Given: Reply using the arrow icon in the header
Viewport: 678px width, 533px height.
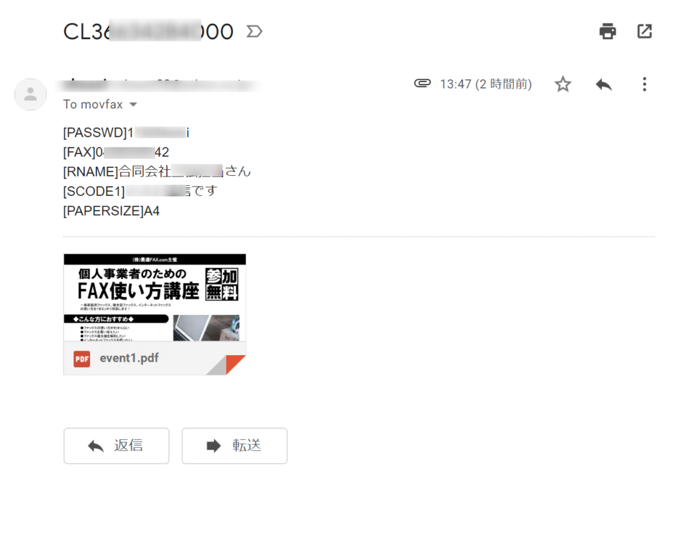Looking at the screenshot, I should tap(604, 84).
